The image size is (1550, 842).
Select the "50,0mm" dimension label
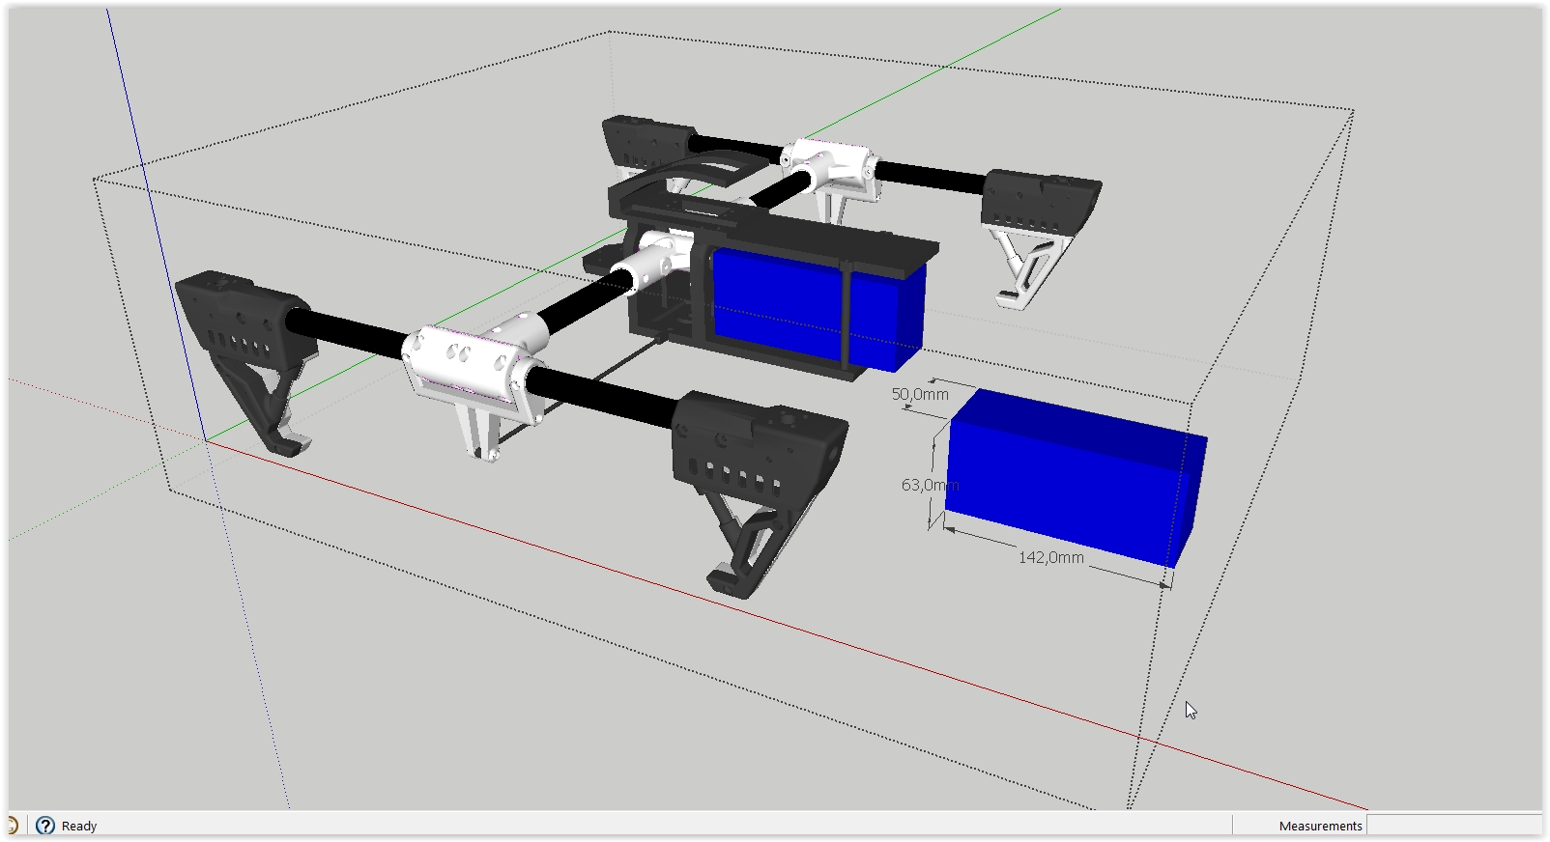(x=920, y=394)
